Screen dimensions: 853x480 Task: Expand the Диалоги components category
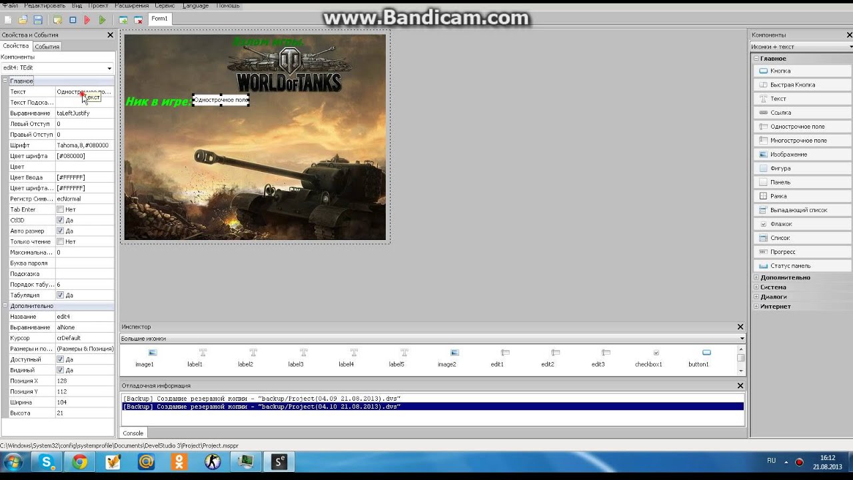click(756, 297)
